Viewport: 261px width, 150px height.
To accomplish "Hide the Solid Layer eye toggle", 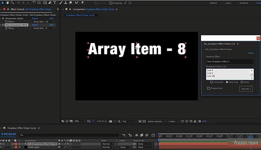I will coord(1,147).
